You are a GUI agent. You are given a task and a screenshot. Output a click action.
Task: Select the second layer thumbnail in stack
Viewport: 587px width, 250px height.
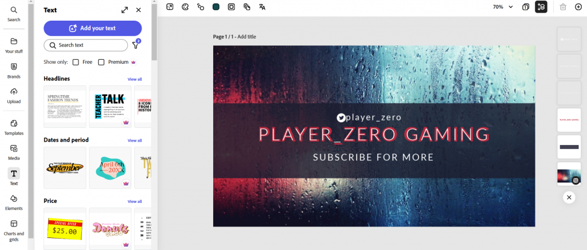[569, 66]
